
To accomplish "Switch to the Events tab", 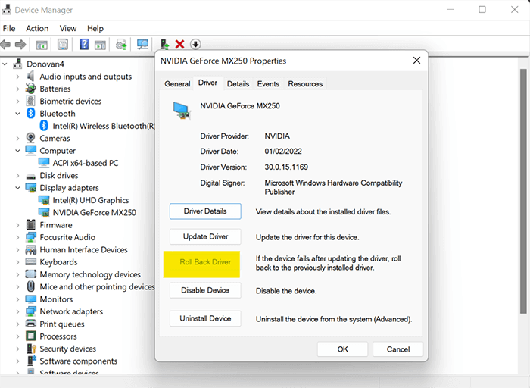I will (x=268, y=84).
